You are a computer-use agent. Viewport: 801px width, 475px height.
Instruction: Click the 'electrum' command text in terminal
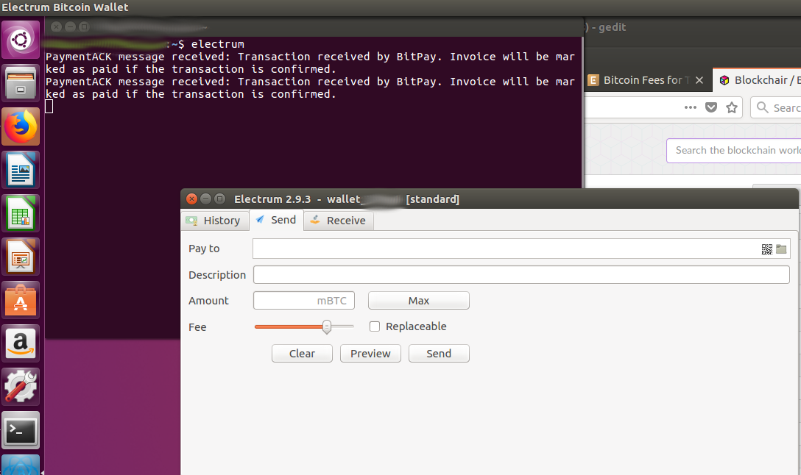click(x=218, y=44)
